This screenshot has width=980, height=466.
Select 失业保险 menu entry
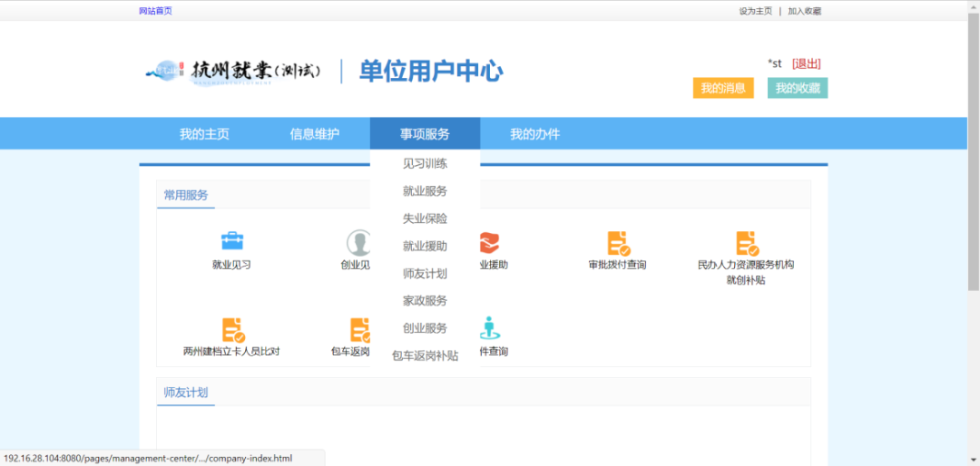[425, 218]
